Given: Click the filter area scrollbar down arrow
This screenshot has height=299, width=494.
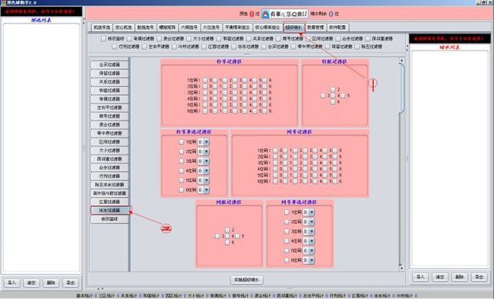Looking at the screenshot, I should [401, 269].
